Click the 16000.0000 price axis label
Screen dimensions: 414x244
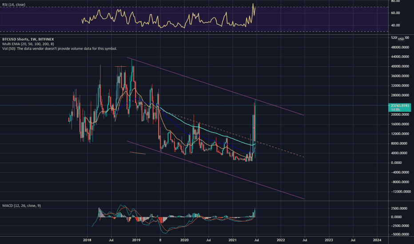(x=400, y=124)
